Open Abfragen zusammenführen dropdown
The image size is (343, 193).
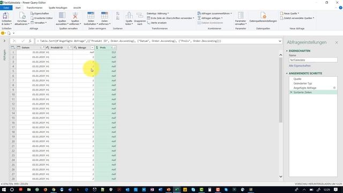[x=214, y=13]
